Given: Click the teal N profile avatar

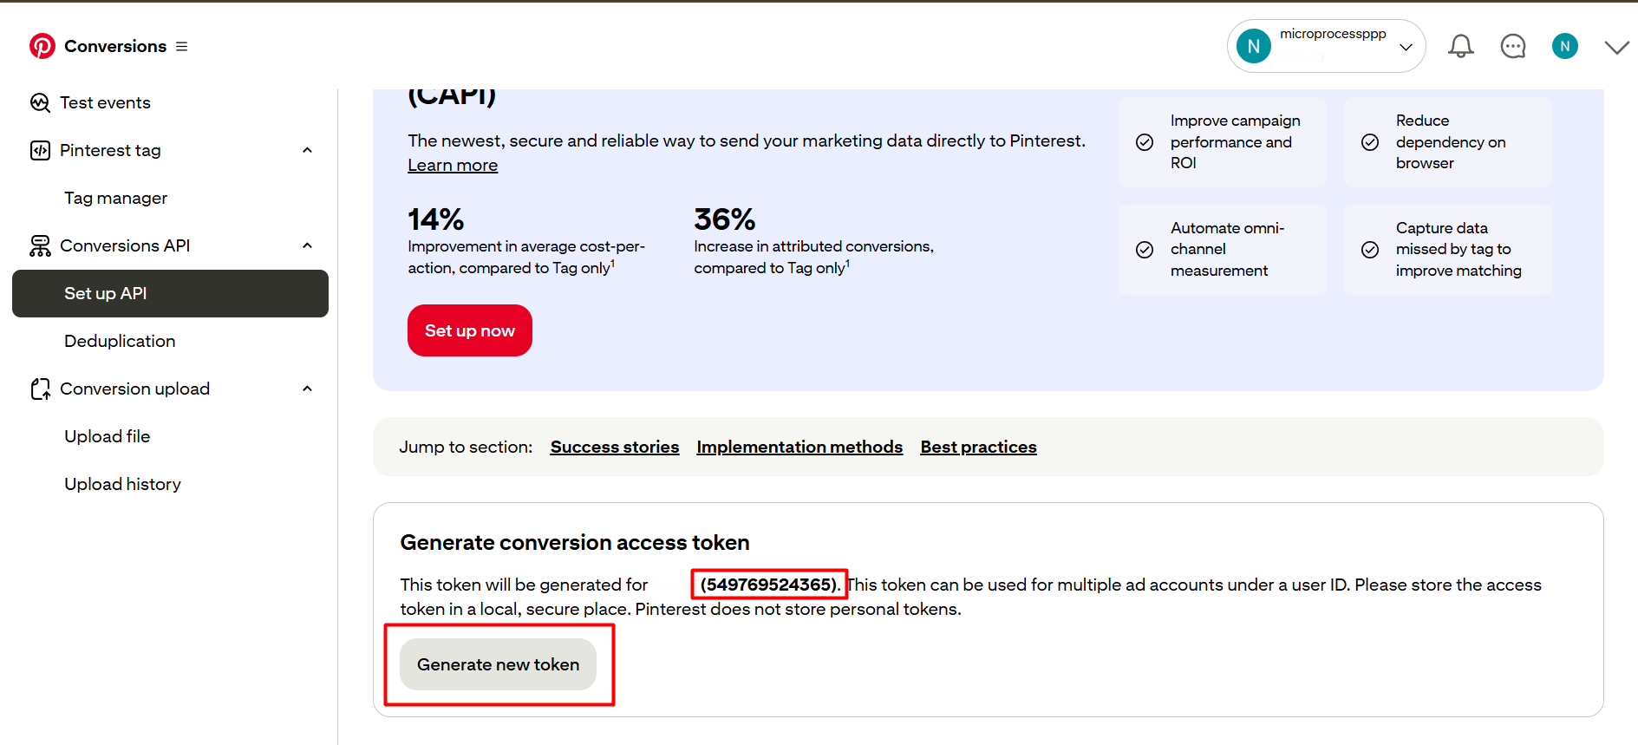Looking at the screenshot, I should (1564, 46).
